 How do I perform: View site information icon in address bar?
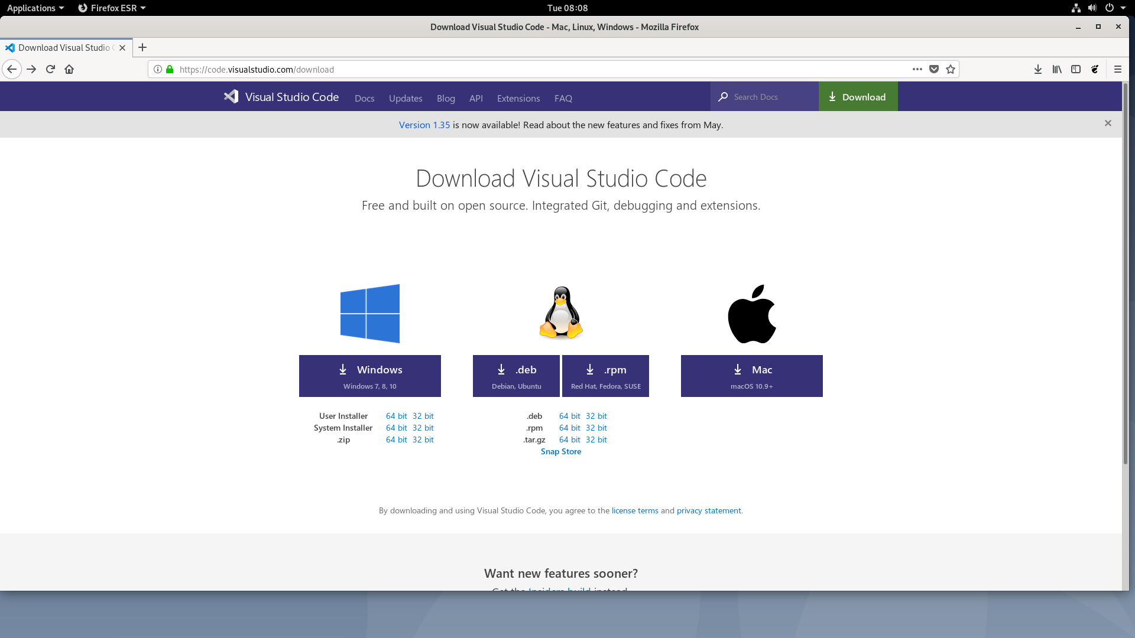tap(158, 69)
